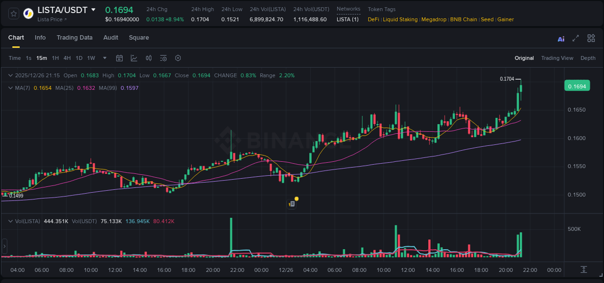Open the indicator list settings icon
The height and width of the screenshot is (283, 604).
[x=163, y=58]
